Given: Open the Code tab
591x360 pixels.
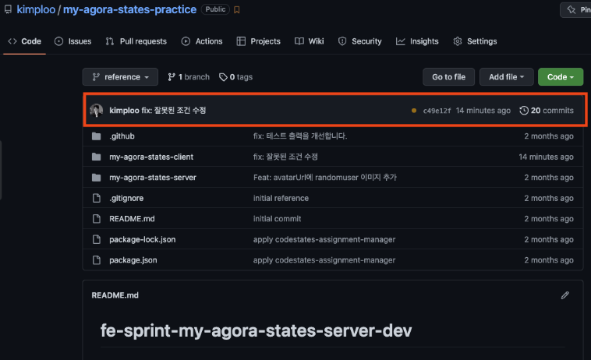Looking at the screenshot, I should coord(24,41).
